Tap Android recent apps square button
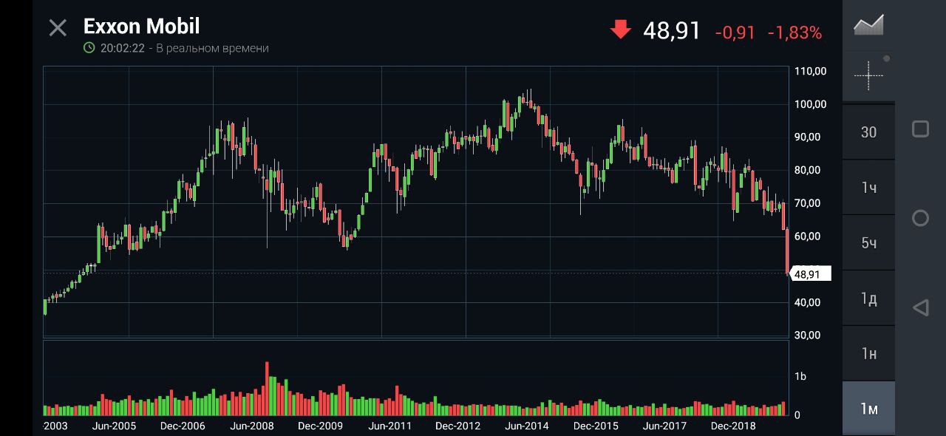Screen dimensions: 946x436 (920, 129)
